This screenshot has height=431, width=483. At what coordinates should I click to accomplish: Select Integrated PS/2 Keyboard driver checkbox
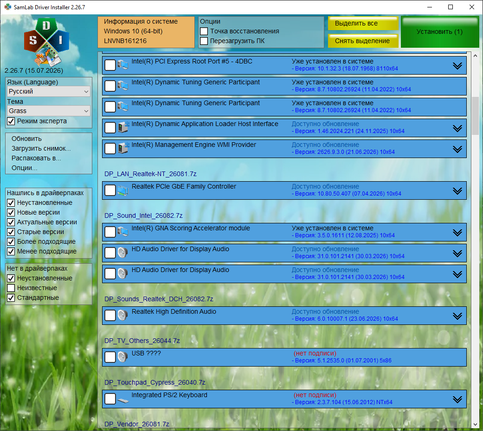(x=110, y=399)
